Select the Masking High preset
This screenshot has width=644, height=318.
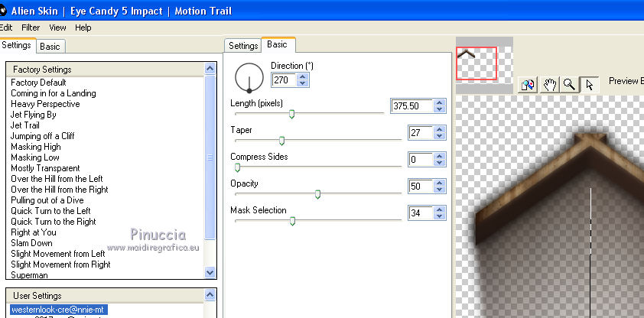[x=36, y=147]
